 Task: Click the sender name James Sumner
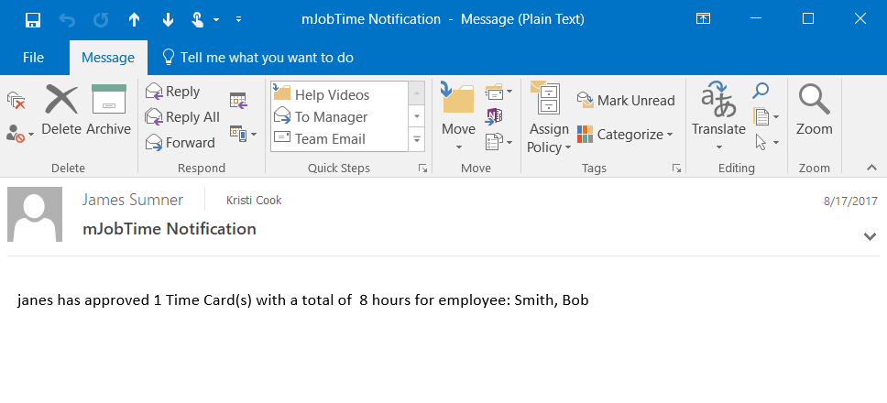133,200
